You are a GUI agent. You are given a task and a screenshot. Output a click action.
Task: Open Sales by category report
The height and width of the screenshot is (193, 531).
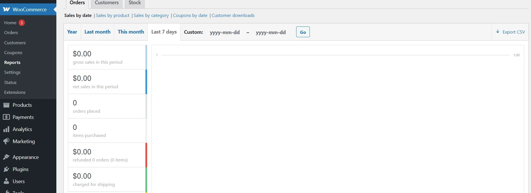[151, 15]
